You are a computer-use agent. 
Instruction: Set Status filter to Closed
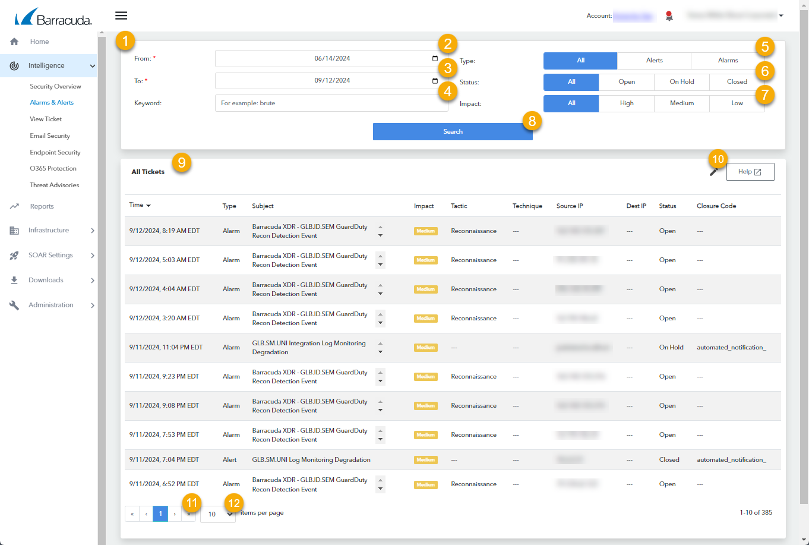[737, 82]
